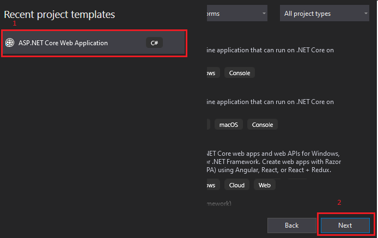Click the Cloud tag
378x238 pixels.
(237, 185)
